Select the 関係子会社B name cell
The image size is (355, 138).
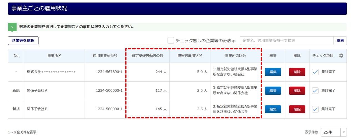[x=54, y=109]
